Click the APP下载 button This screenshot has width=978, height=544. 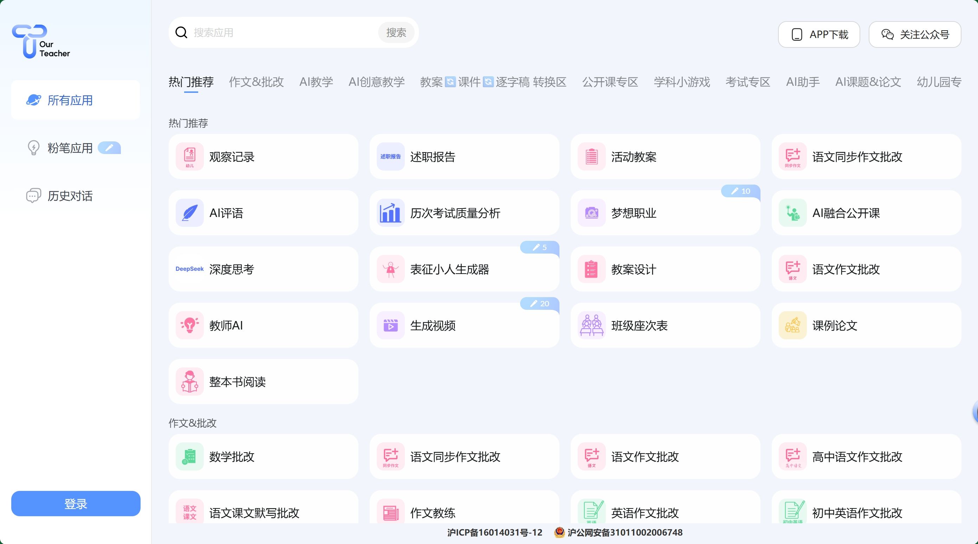tap(818, 34)
